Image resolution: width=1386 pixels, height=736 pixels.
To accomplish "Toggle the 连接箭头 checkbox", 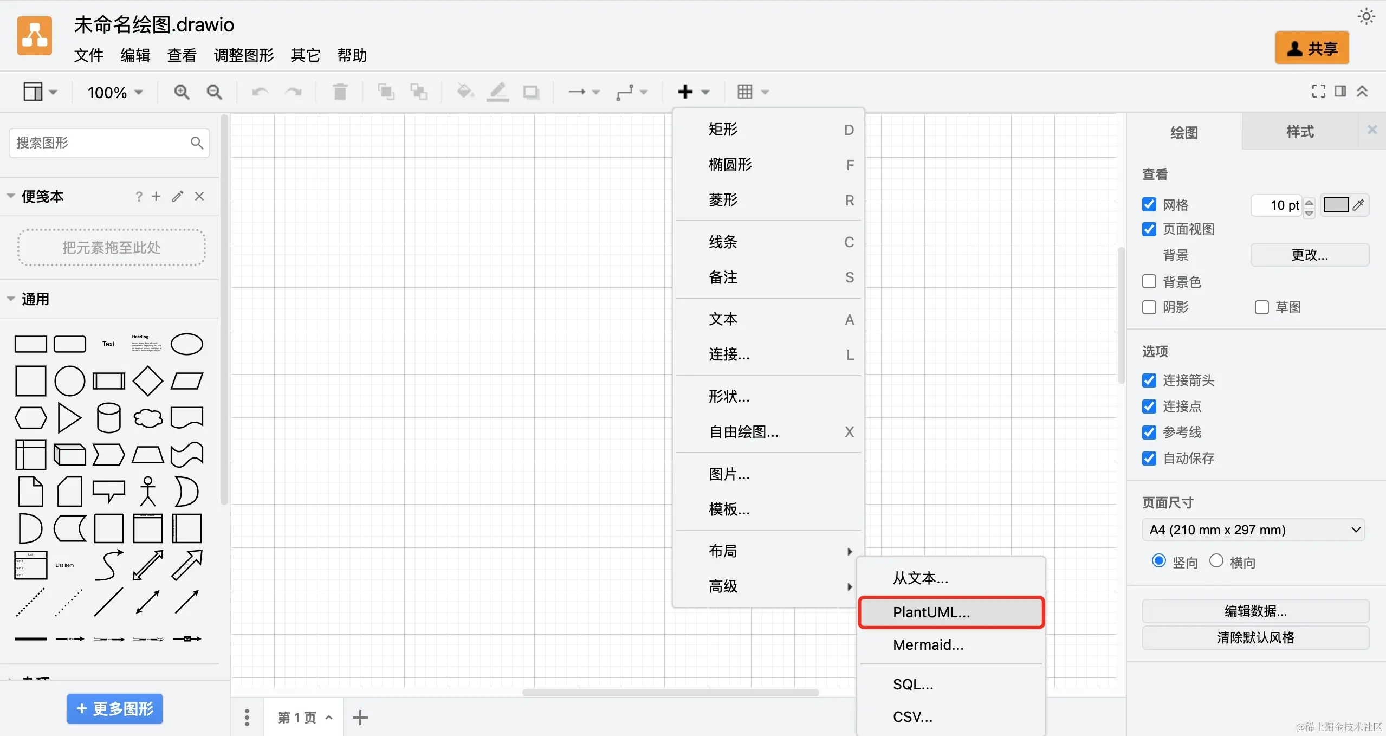I will [x=1149, y=380].
